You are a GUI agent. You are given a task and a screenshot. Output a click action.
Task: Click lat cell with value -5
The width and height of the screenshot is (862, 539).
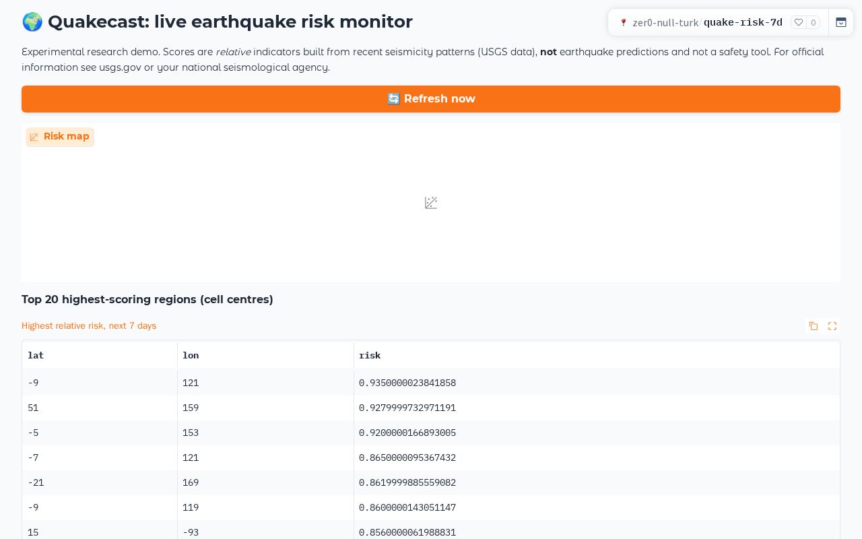click(100, 433)
